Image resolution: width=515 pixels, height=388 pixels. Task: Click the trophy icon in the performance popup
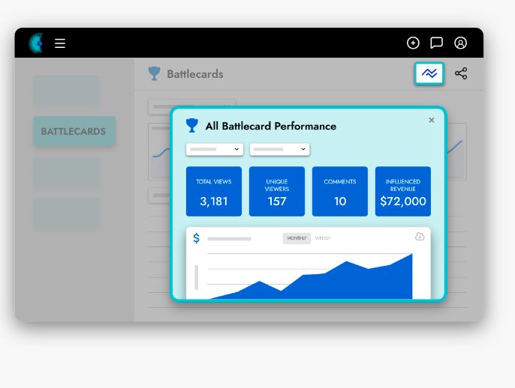[x=192, y=126]
